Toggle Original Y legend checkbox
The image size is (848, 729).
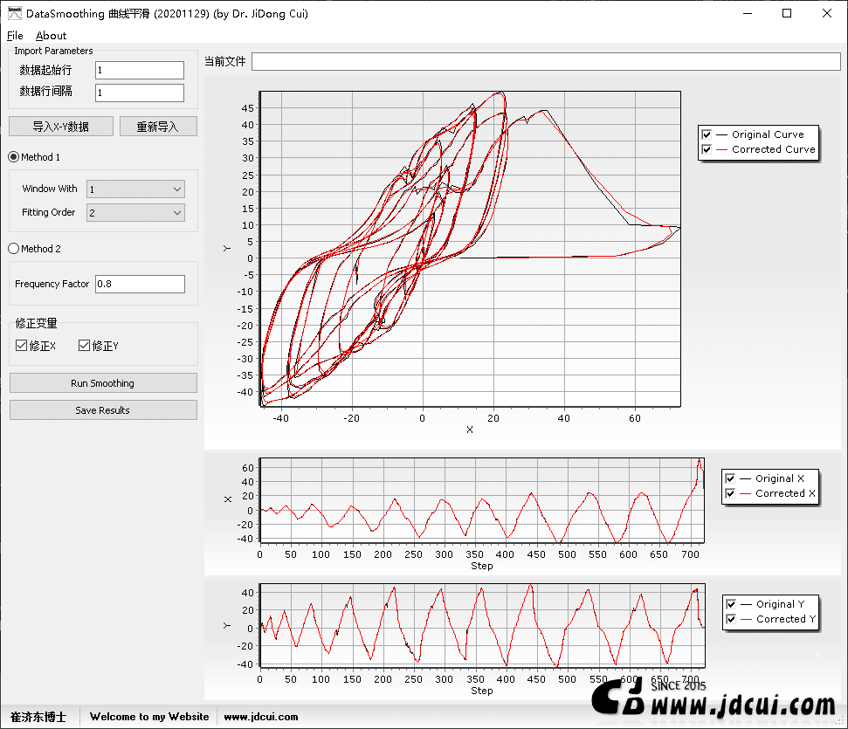(731, 604)
